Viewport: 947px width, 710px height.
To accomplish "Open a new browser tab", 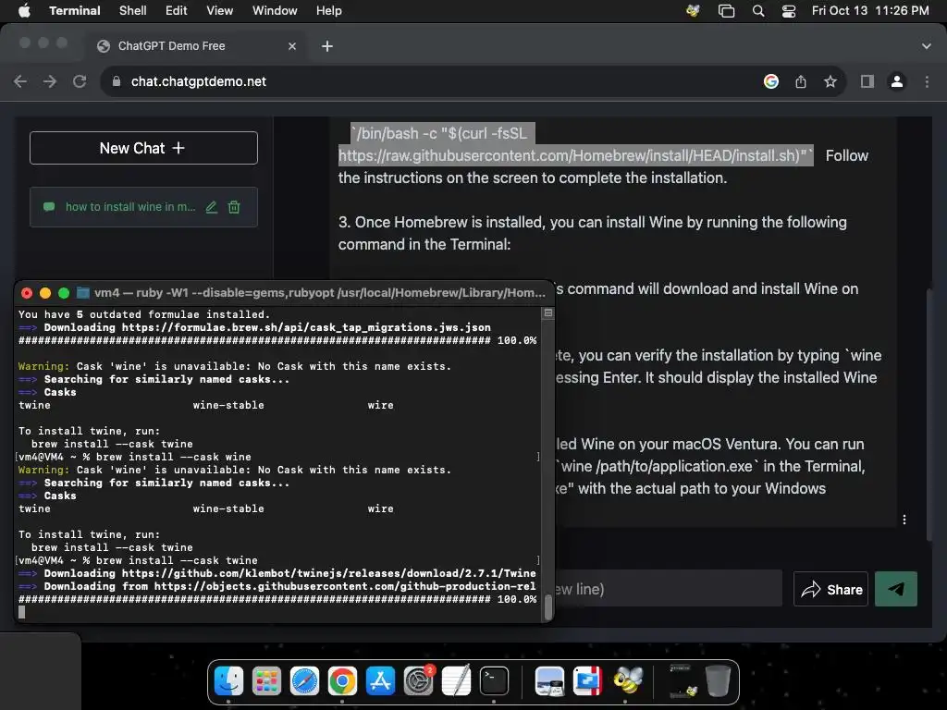I will [327, 46].
